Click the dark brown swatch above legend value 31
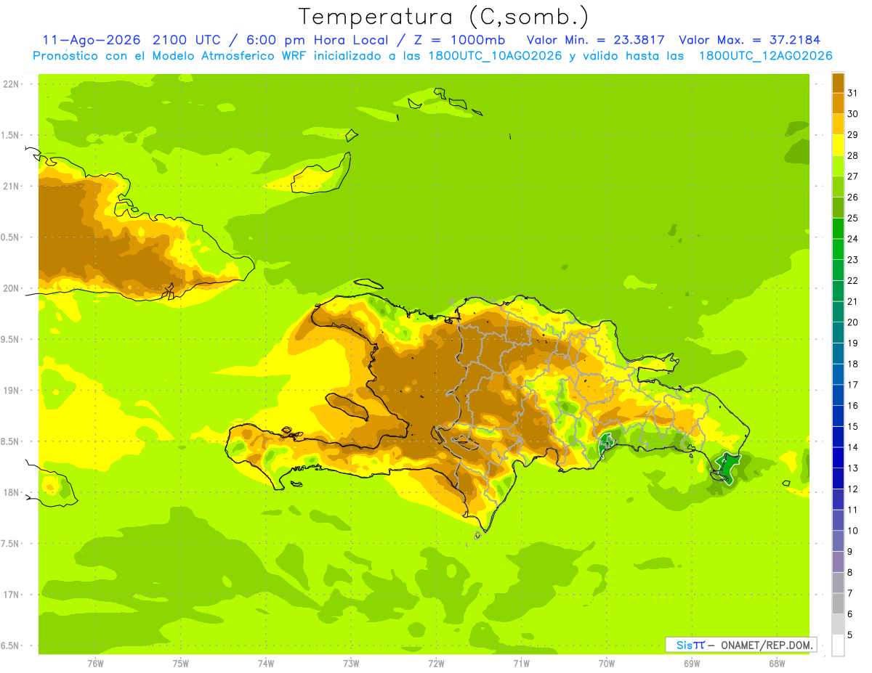The width and height of the screenshot is (872, 673). click(838, 82)
